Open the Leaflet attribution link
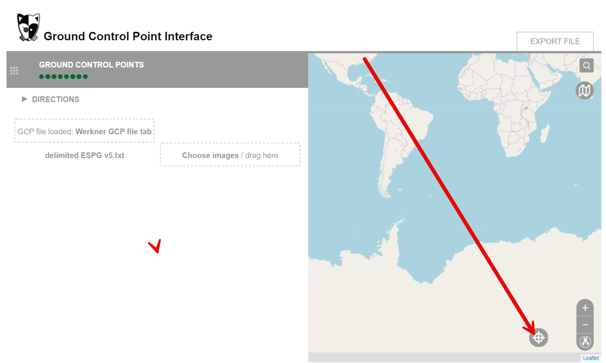The height and width of the screenshot is (363, 606). pos(590,358)
